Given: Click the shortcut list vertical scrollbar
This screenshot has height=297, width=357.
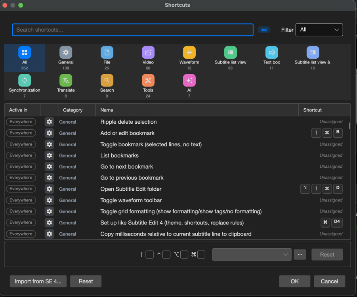Looking at the screenshot, I should click(x=349, y=126).
